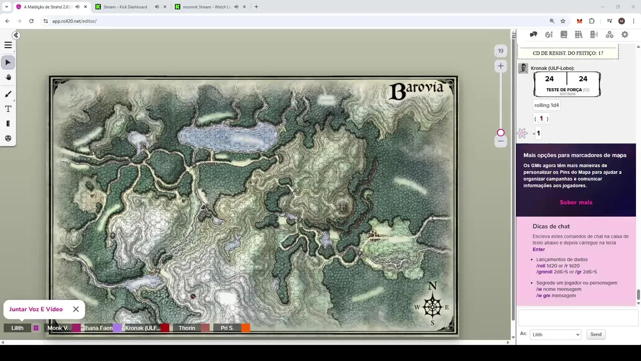This screenshot has height=361, width=641.
Task: Click the first 24 roll result
Action: coord(549,79)
